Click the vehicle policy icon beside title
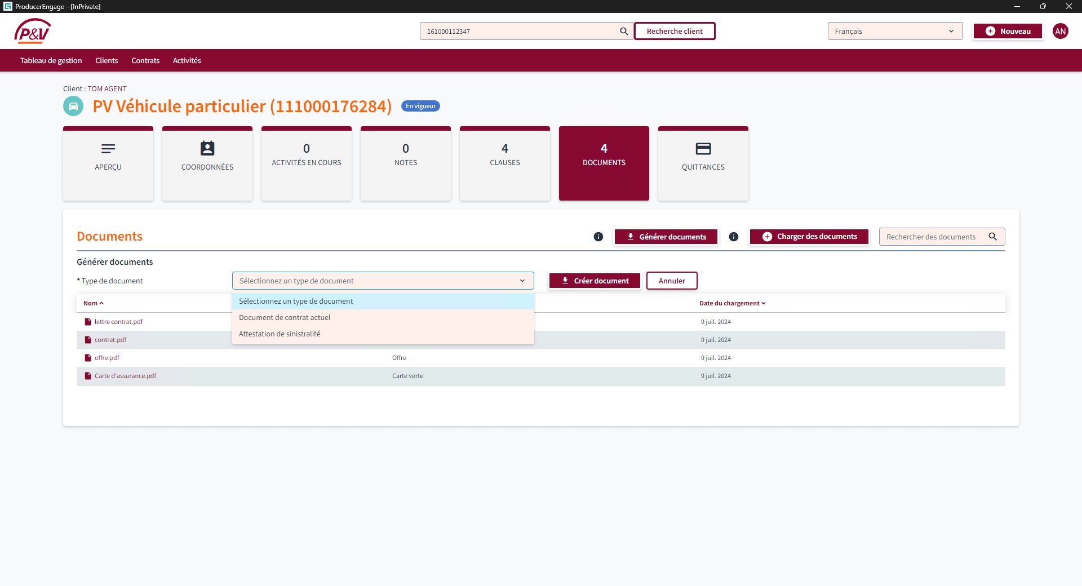Image resolution: width=1082 pixels, height=586 pixels. [x=73, y=106]
